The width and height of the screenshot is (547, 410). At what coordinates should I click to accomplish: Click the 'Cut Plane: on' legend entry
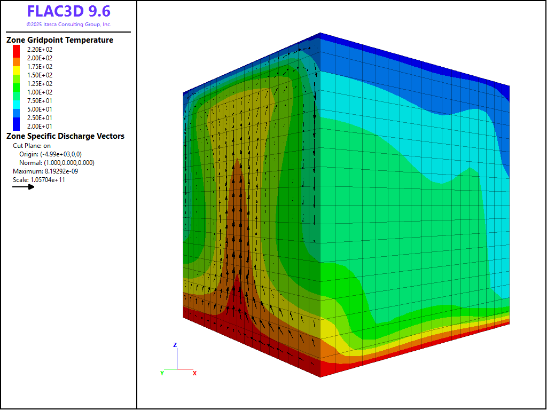tap(32, 145)
